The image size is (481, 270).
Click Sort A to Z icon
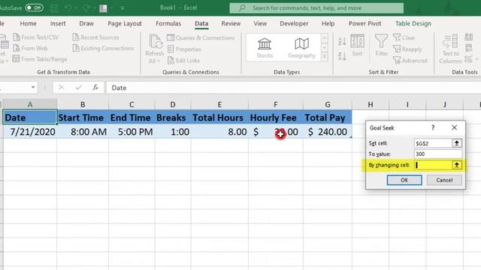[x=342, y=41]
